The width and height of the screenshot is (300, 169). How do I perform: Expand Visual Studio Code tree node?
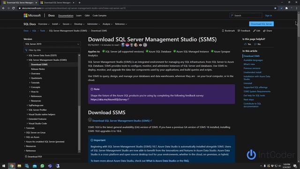click(27, 123)
